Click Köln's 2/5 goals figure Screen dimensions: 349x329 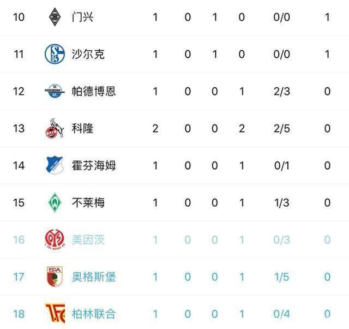pos(281,128)
